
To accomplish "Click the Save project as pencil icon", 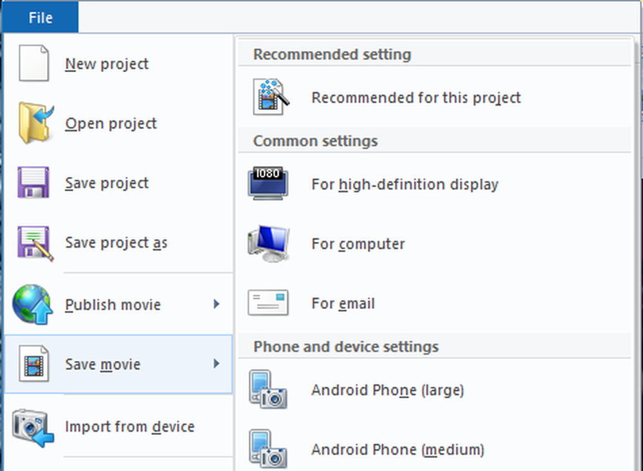I will 35,243.
